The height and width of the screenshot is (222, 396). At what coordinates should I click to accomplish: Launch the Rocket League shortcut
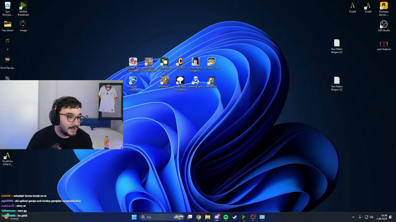[x=133, y=84]
